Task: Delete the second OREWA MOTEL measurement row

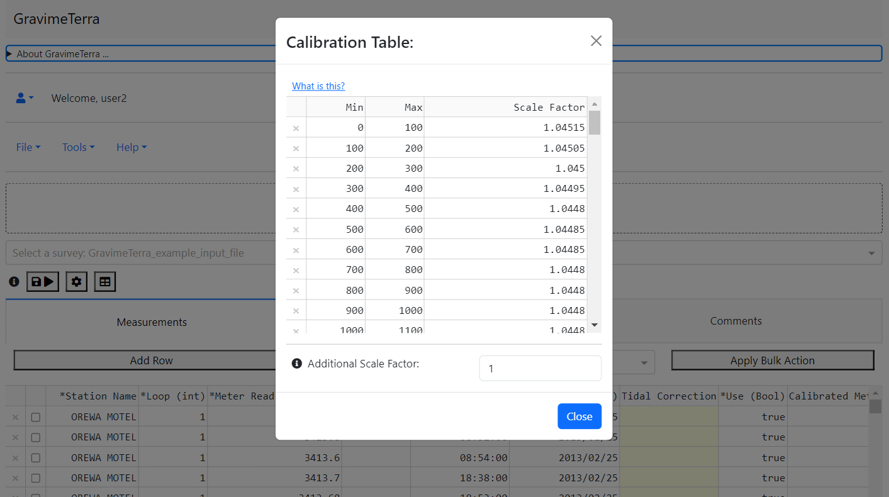Action: 15,437
